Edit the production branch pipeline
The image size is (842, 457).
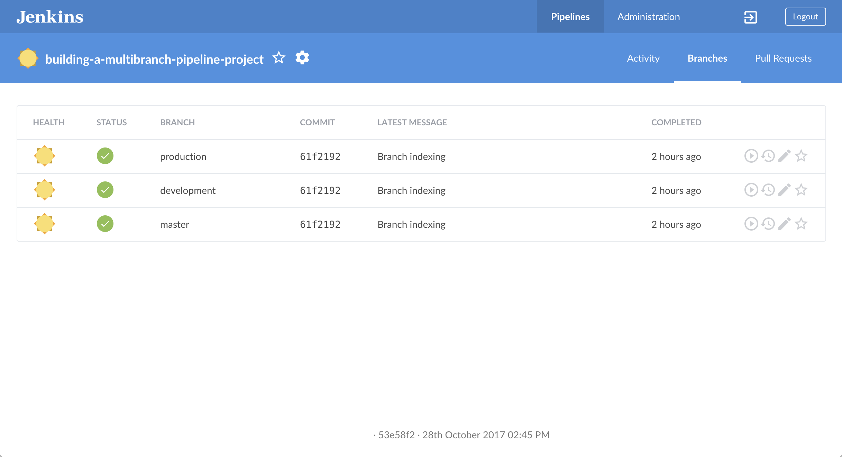[x=785, y=156]
